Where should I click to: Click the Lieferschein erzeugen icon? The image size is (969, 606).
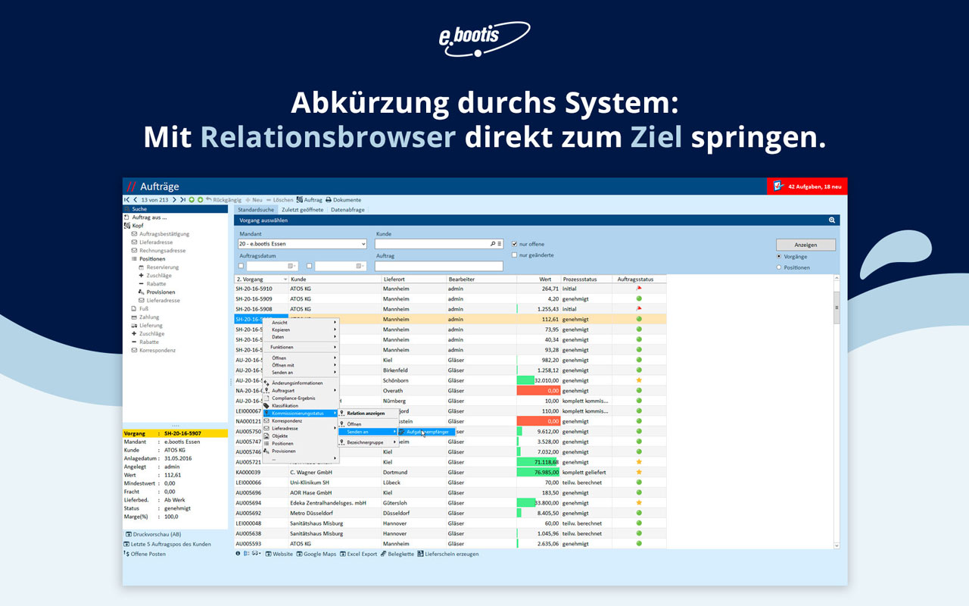[419, 554]
